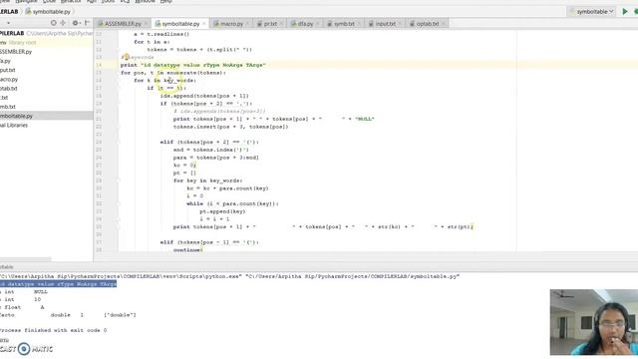Screen dimensions: 638x359
Task: Click the scroll-from-source target icon in Project panel
Action: (53, 23)
